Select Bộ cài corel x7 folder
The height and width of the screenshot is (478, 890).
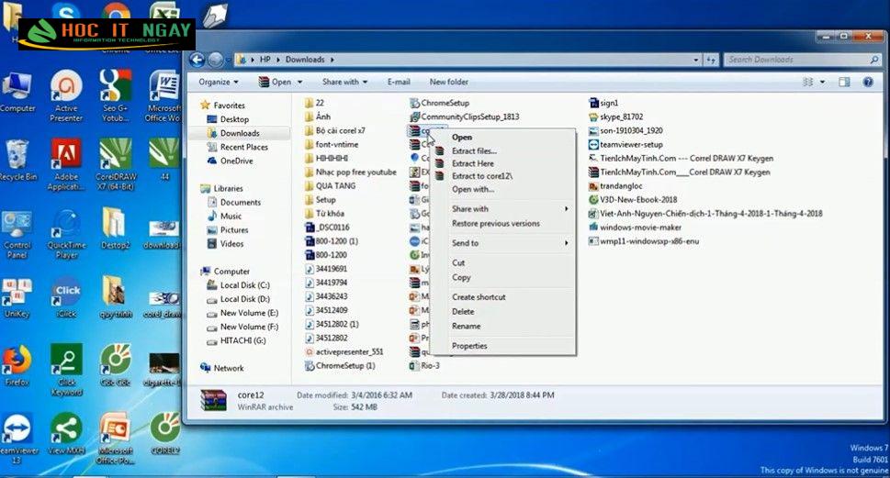click(340, 131)
